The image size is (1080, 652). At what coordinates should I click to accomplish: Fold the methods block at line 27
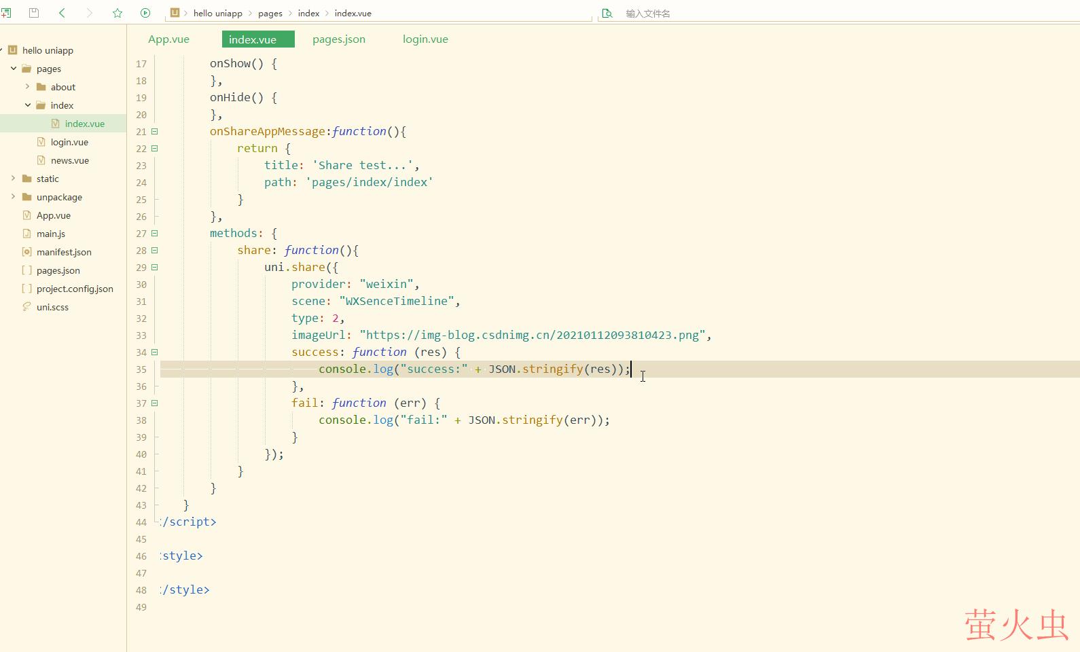(155, 233)
